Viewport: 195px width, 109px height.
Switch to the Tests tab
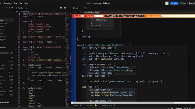86,8
